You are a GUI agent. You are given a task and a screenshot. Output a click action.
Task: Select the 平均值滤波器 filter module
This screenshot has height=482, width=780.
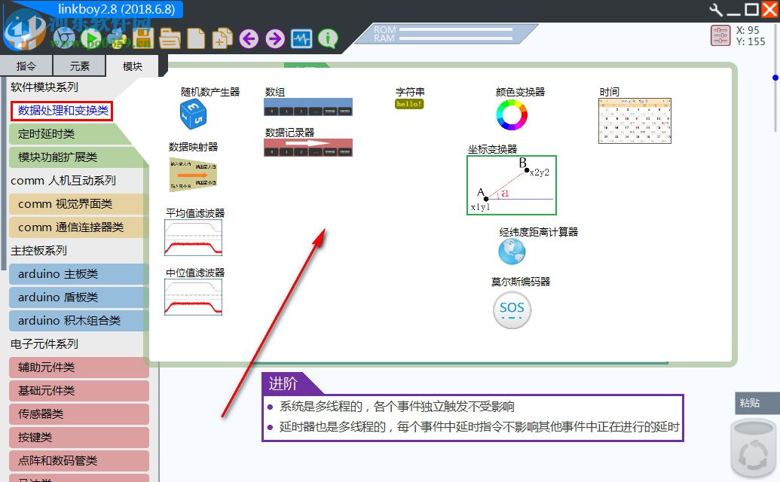[192, 237]
